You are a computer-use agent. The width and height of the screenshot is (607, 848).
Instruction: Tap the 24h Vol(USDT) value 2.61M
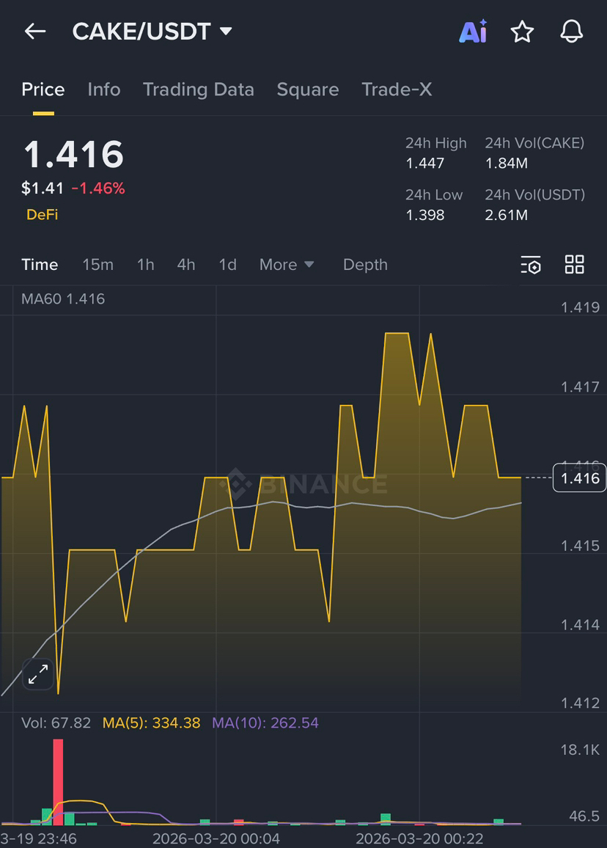pyautogui.click(x=507, y=215)
